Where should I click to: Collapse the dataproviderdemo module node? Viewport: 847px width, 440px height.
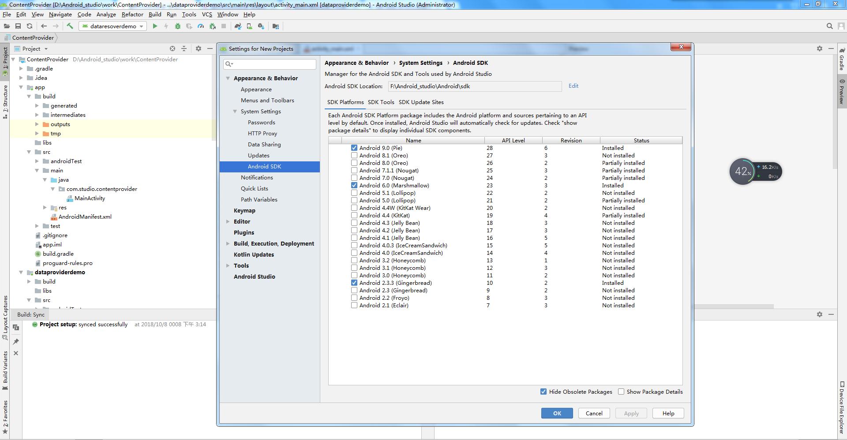(21, 272)
